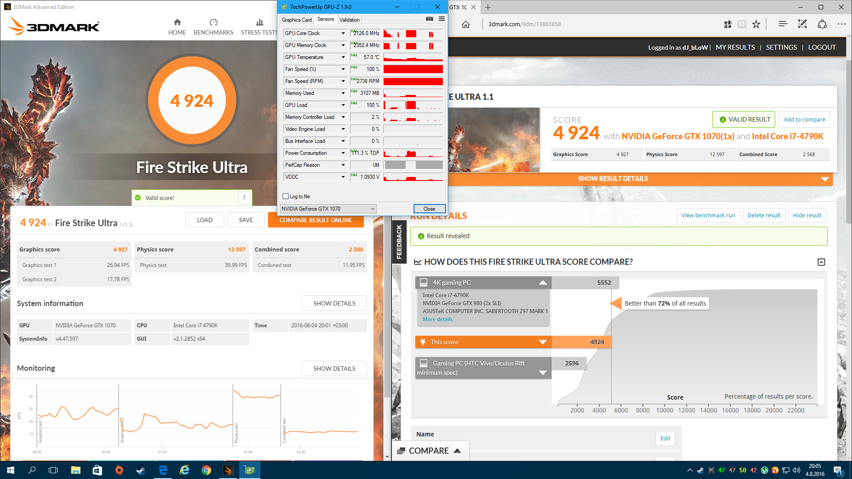Click the LOAD button
Viewport: 852px width, 479px height.
[x=205, y=220]
